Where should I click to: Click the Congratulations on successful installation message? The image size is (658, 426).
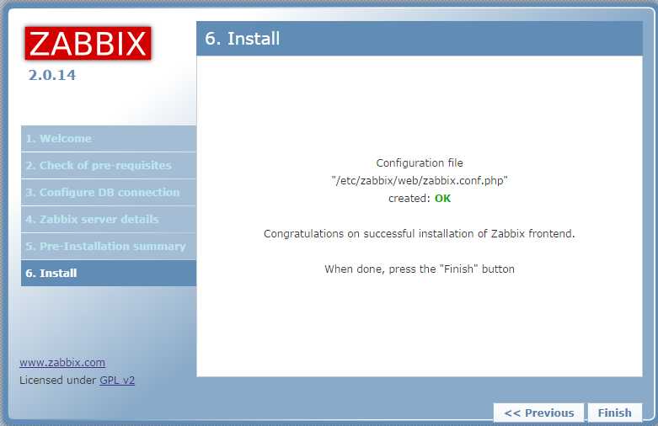point(420,233)
